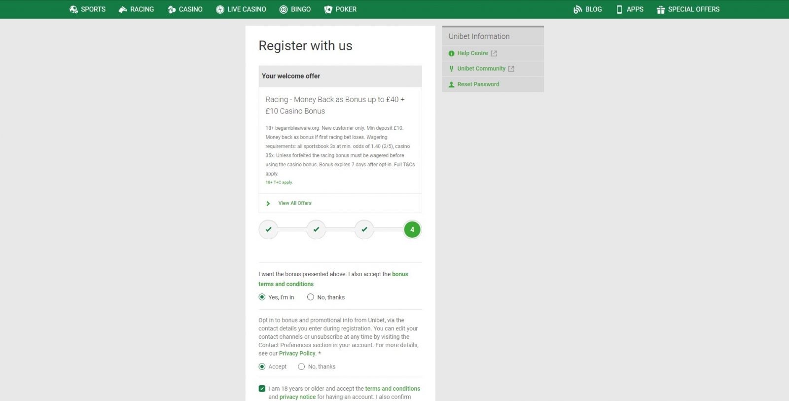Screen dimensions: 789x401
Task: Click the Sports football icon in navigation
Action: tap(73, 9)
